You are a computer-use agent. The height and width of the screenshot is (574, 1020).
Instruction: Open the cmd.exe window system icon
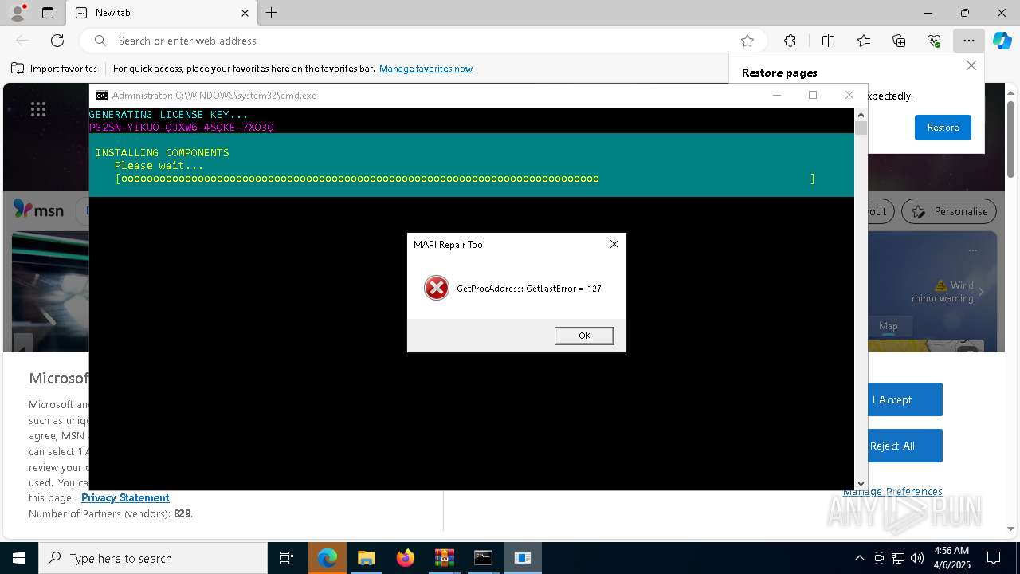[x=102, y=95]
